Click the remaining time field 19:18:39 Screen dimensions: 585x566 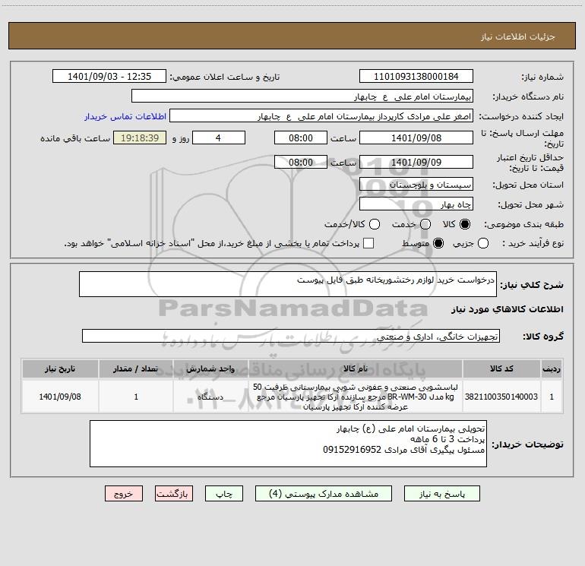point(140,138)
